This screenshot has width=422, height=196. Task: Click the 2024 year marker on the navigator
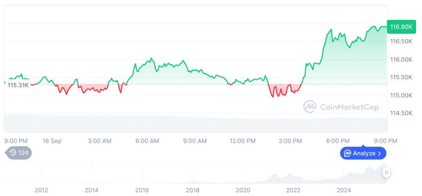[x=343, y=190]
